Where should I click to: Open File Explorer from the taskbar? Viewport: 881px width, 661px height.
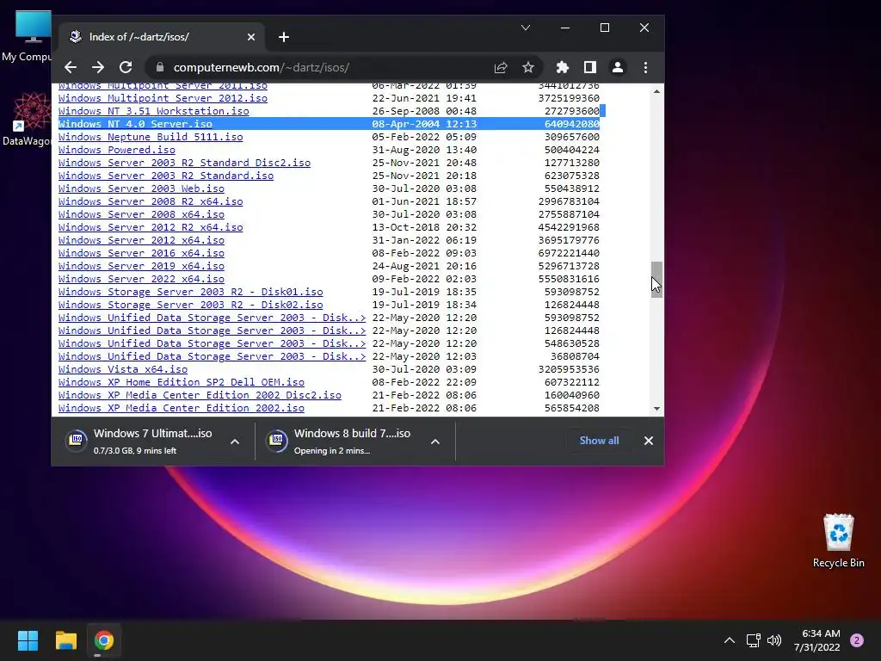click(65, 640)
